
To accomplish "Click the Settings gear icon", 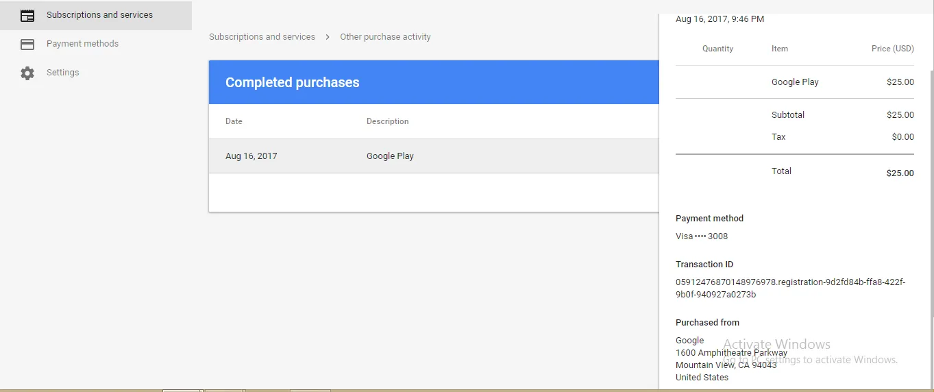I will (27, 73).
